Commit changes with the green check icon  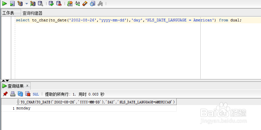tap(51, 4)
